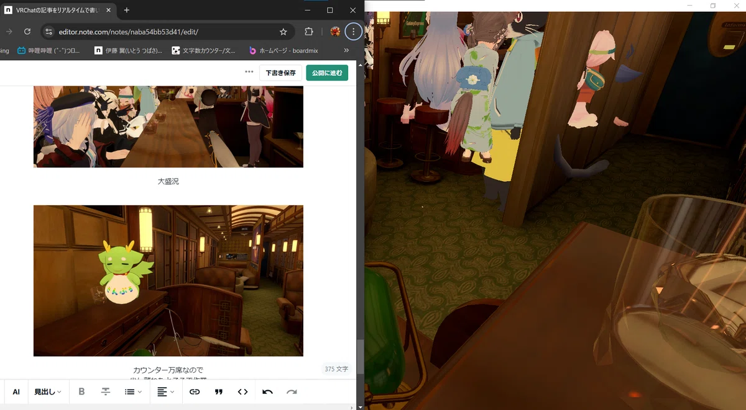This screenshot has width=746, height=410.
Task: Click the editor's vertical scrollbar thumb
Action: (361, 357)
